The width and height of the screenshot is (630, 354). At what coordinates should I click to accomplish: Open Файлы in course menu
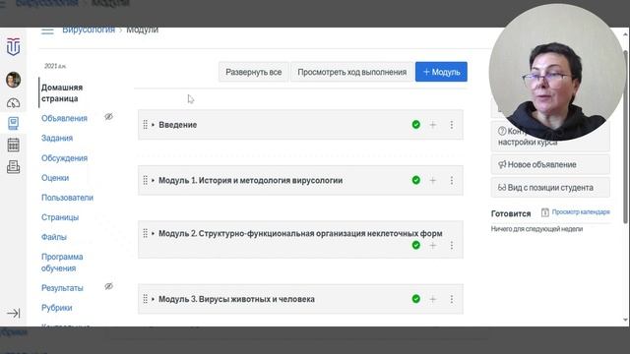(54, 237)
